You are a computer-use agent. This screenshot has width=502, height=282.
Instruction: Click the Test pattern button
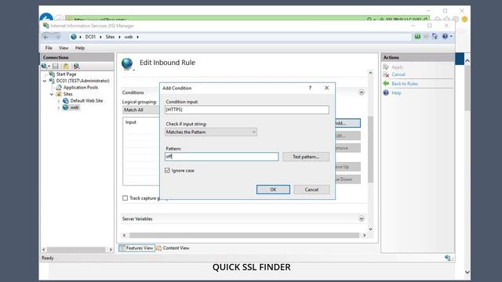point(306,157)
